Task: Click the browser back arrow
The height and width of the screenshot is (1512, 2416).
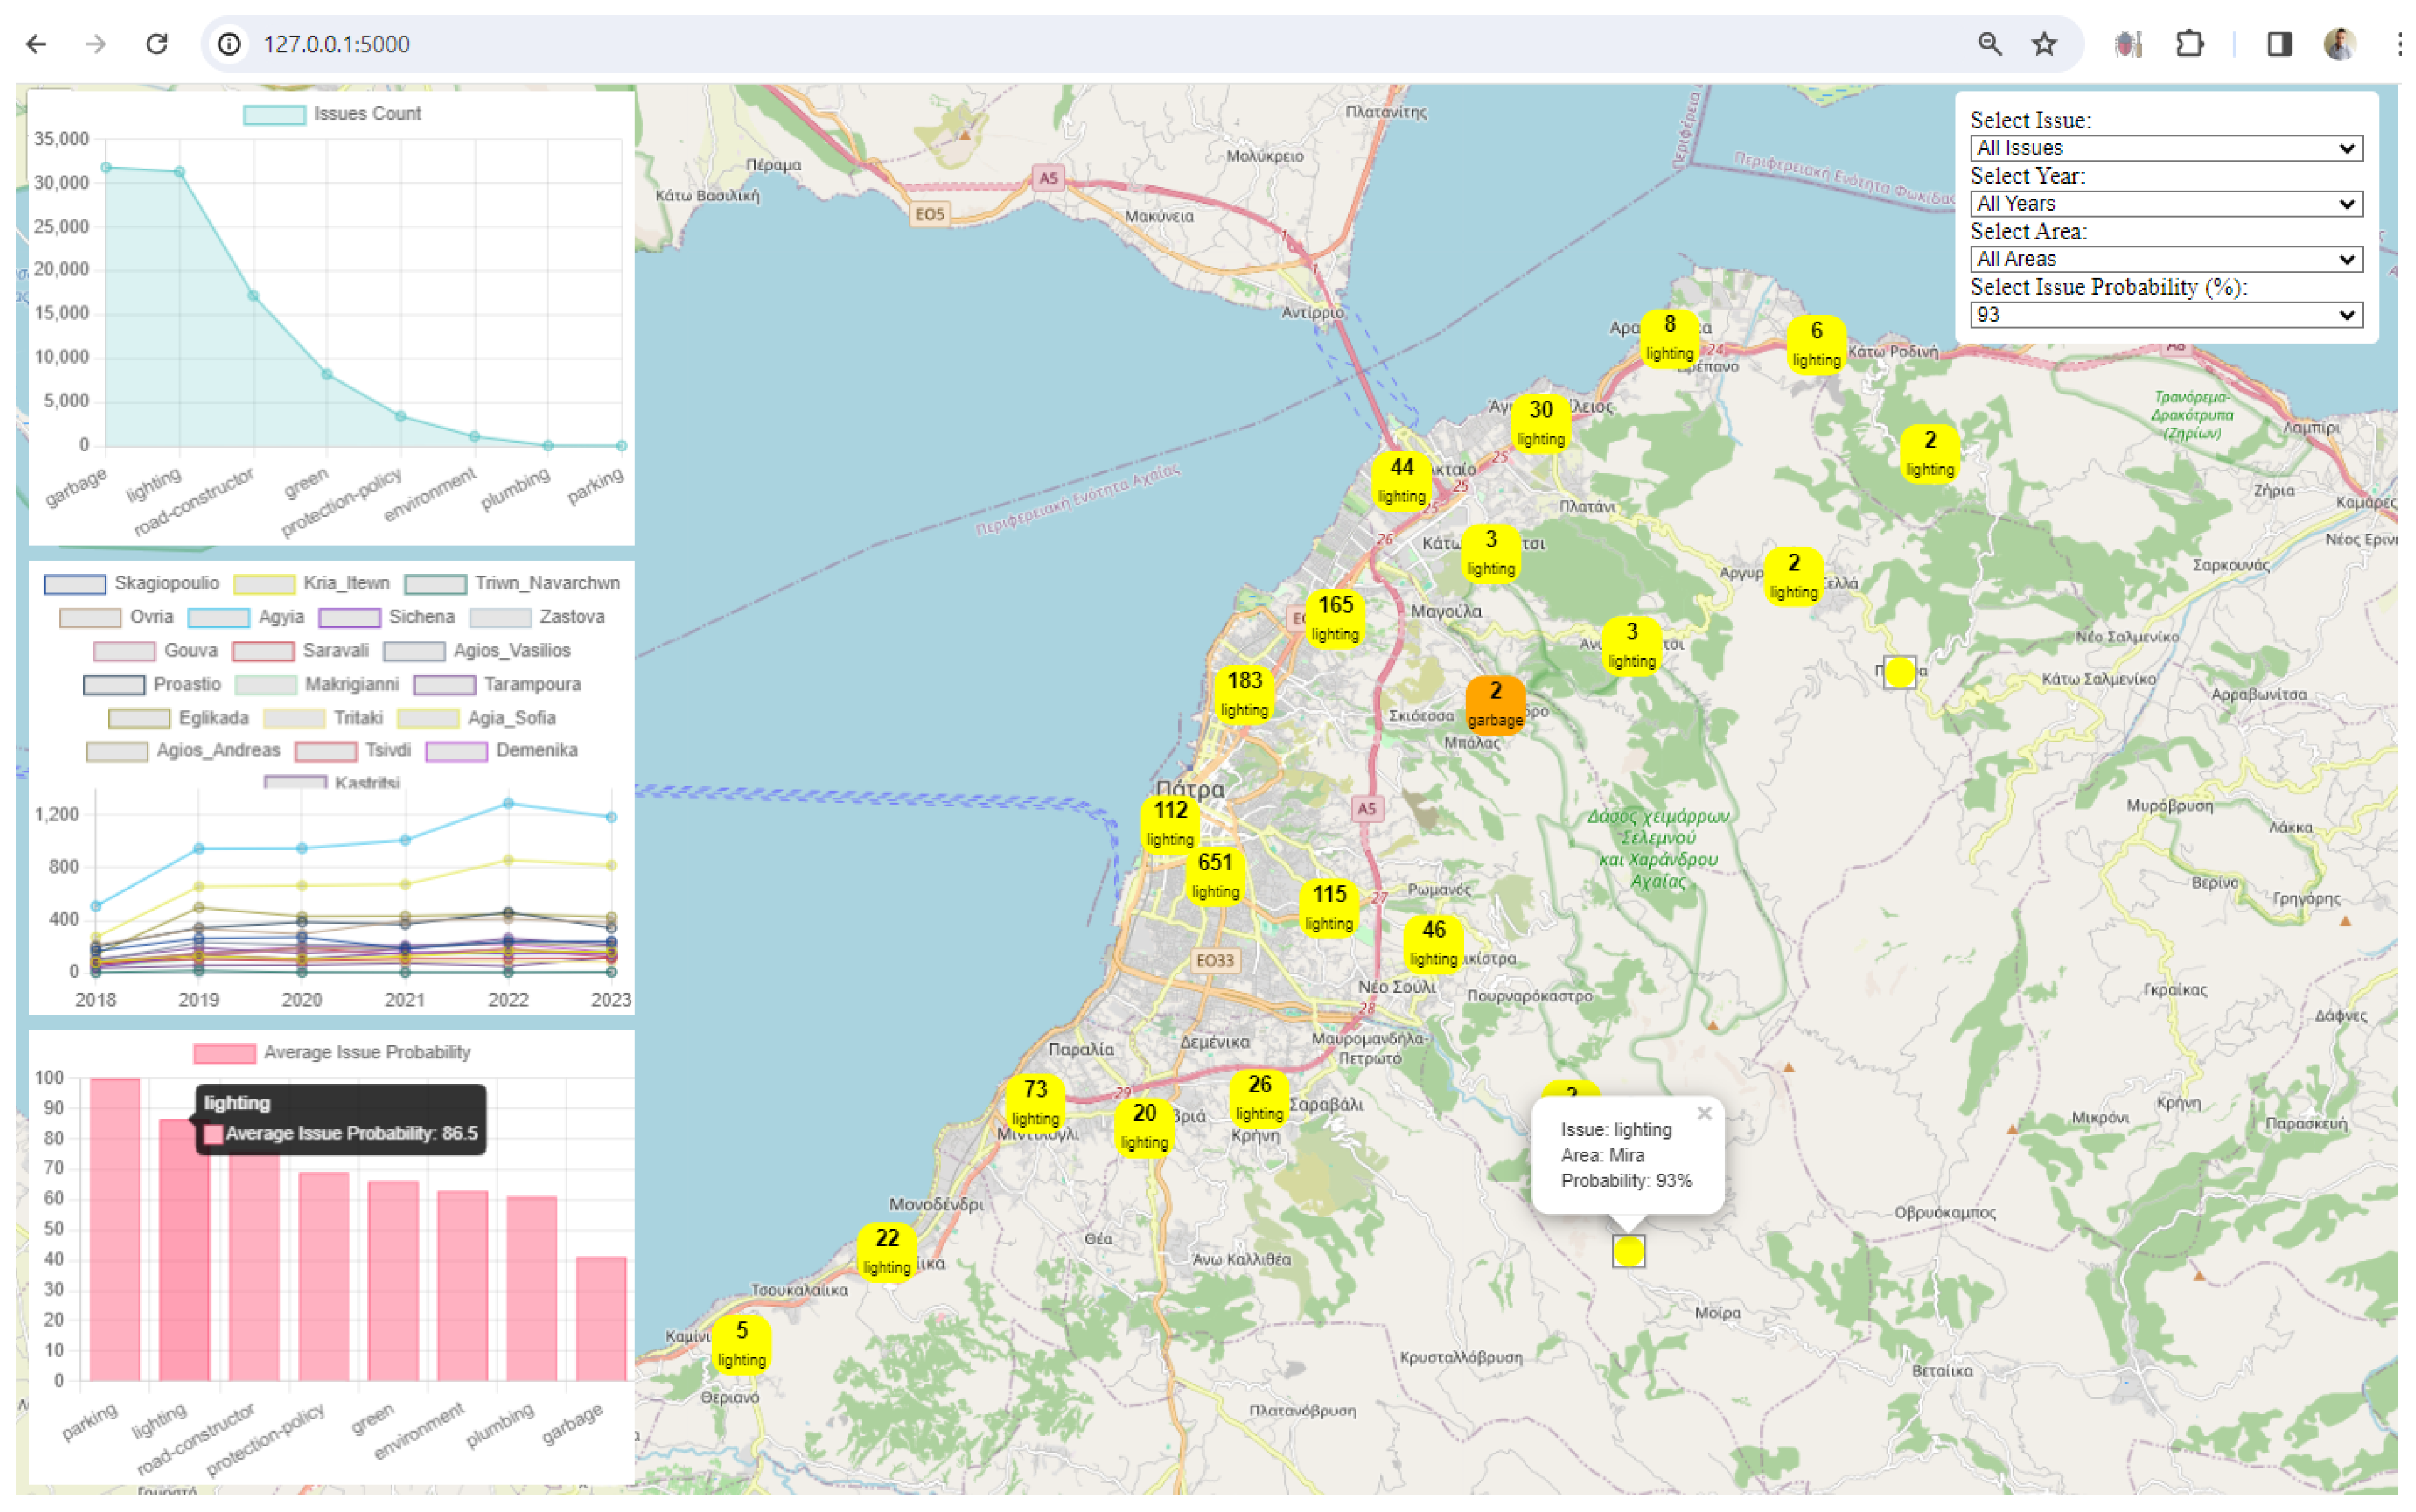Action: (37, 44)
